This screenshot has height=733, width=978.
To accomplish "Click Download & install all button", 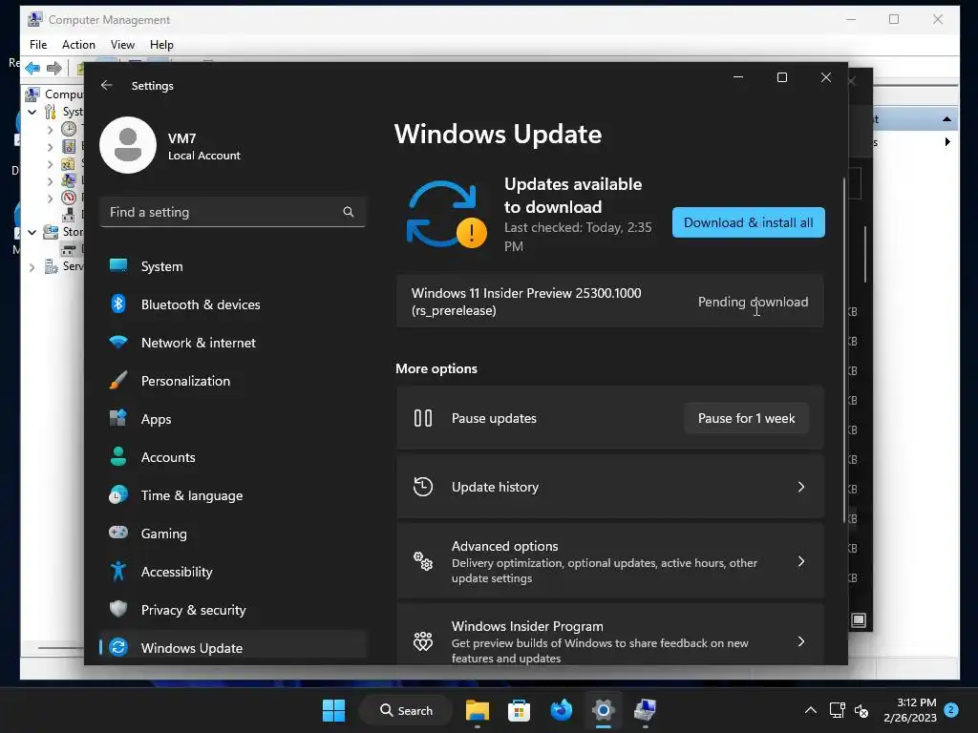I will 749,222.
